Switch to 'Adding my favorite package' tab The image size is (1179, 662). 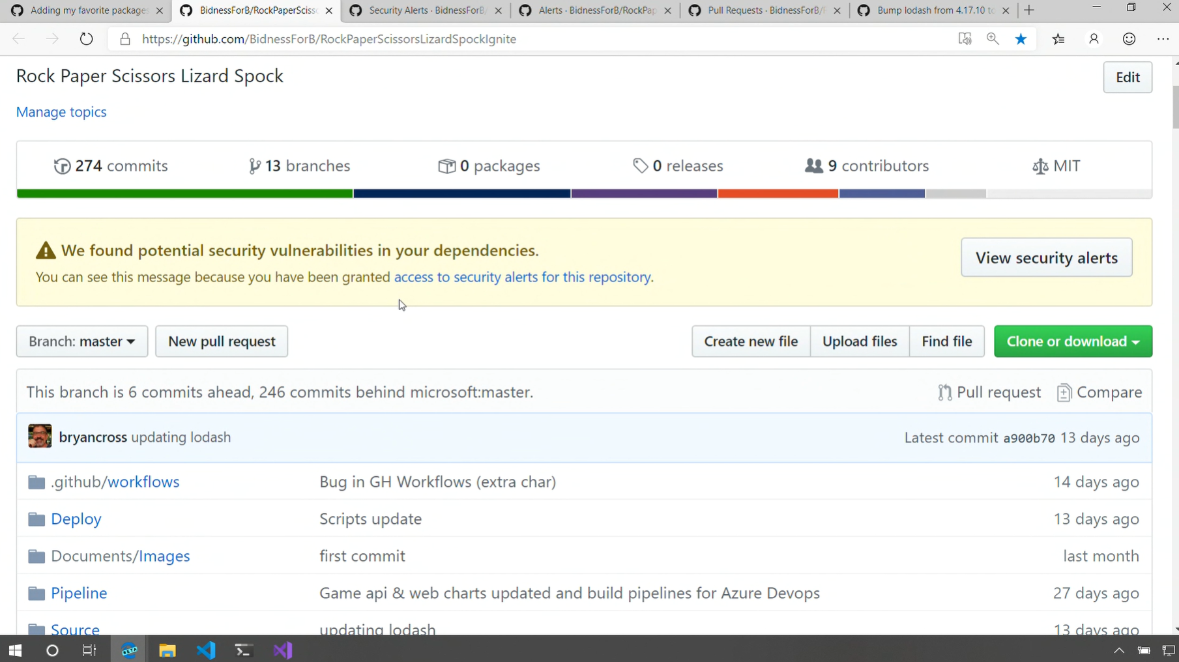pyautogui.click(x=85, y=10)
